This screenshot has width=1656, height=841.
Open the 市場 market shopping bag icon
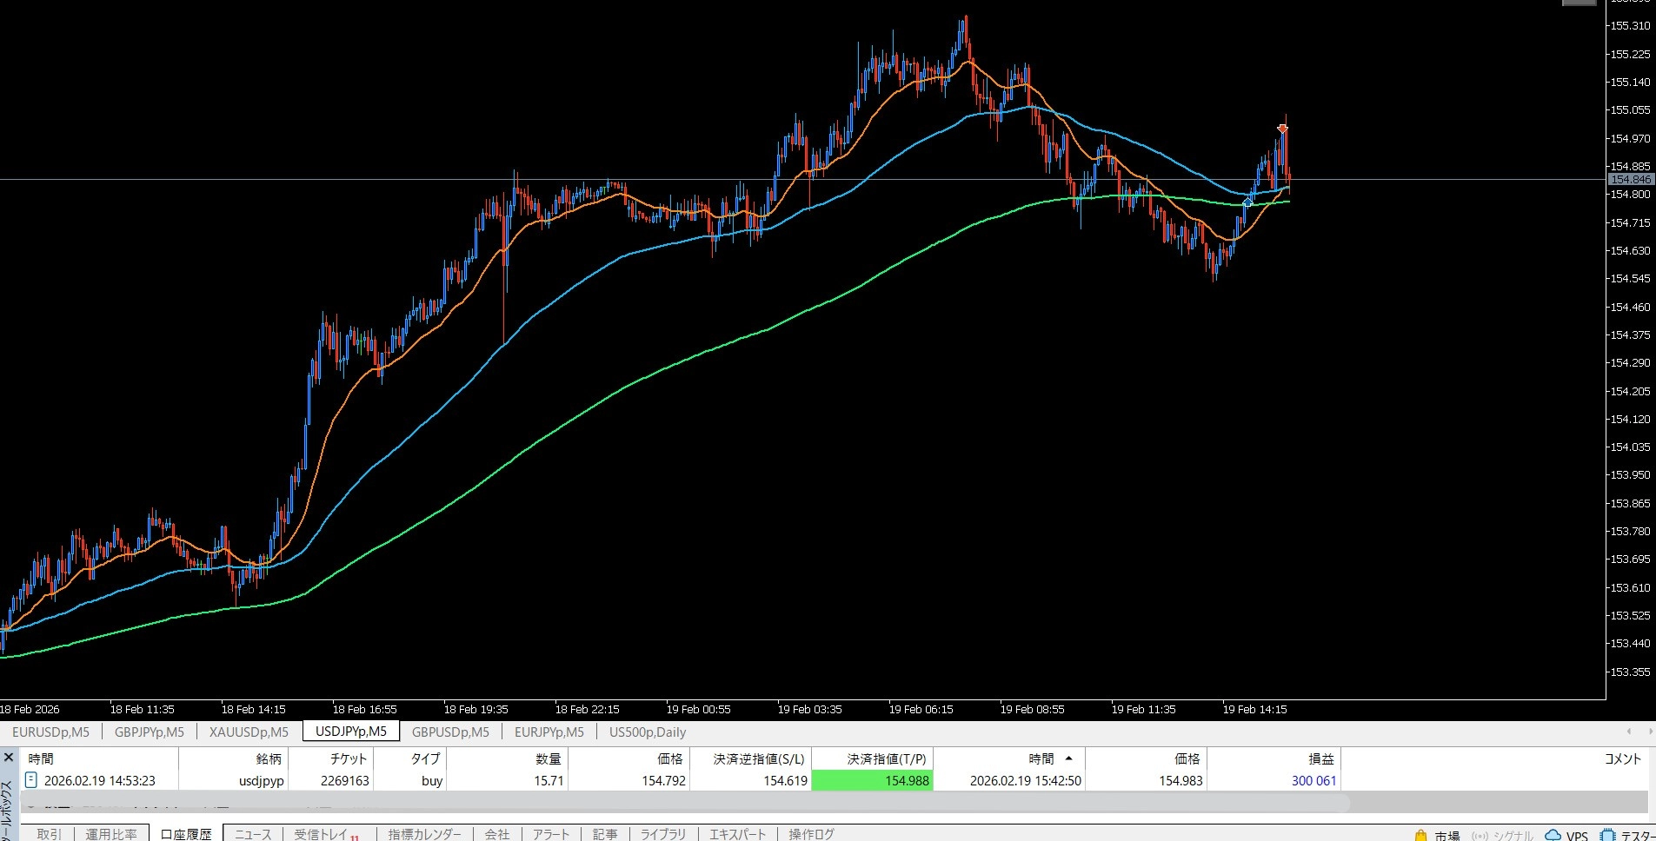(1420, 835)
